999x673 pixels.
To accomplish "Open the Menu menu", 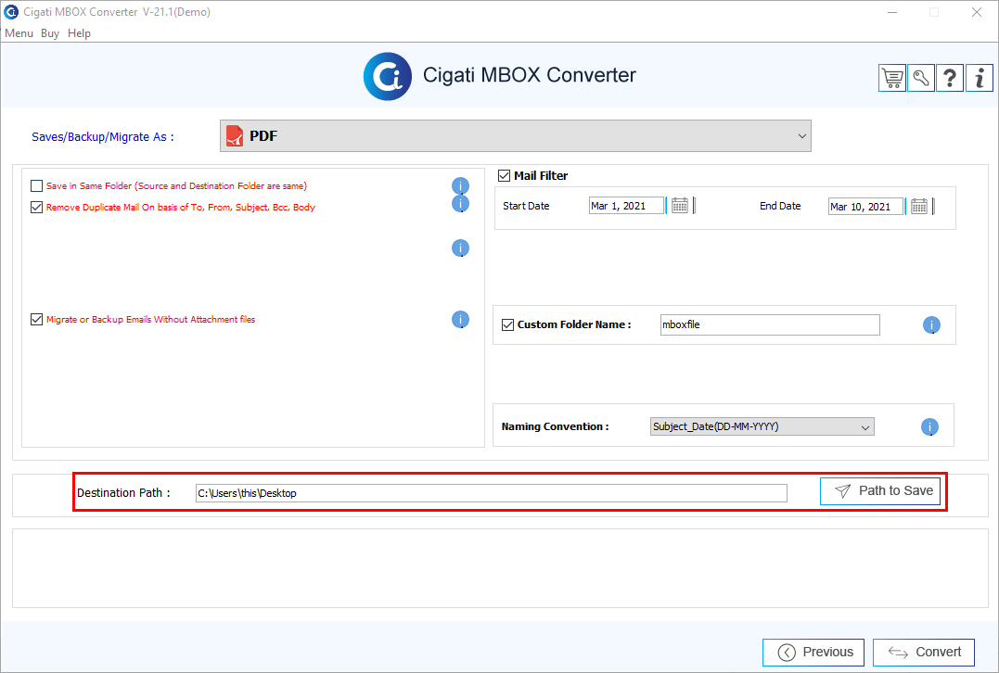I will click(19, 33).
